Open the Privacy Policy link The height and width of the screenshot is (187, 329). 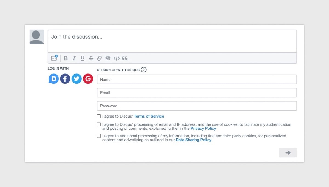coord(203,128)
